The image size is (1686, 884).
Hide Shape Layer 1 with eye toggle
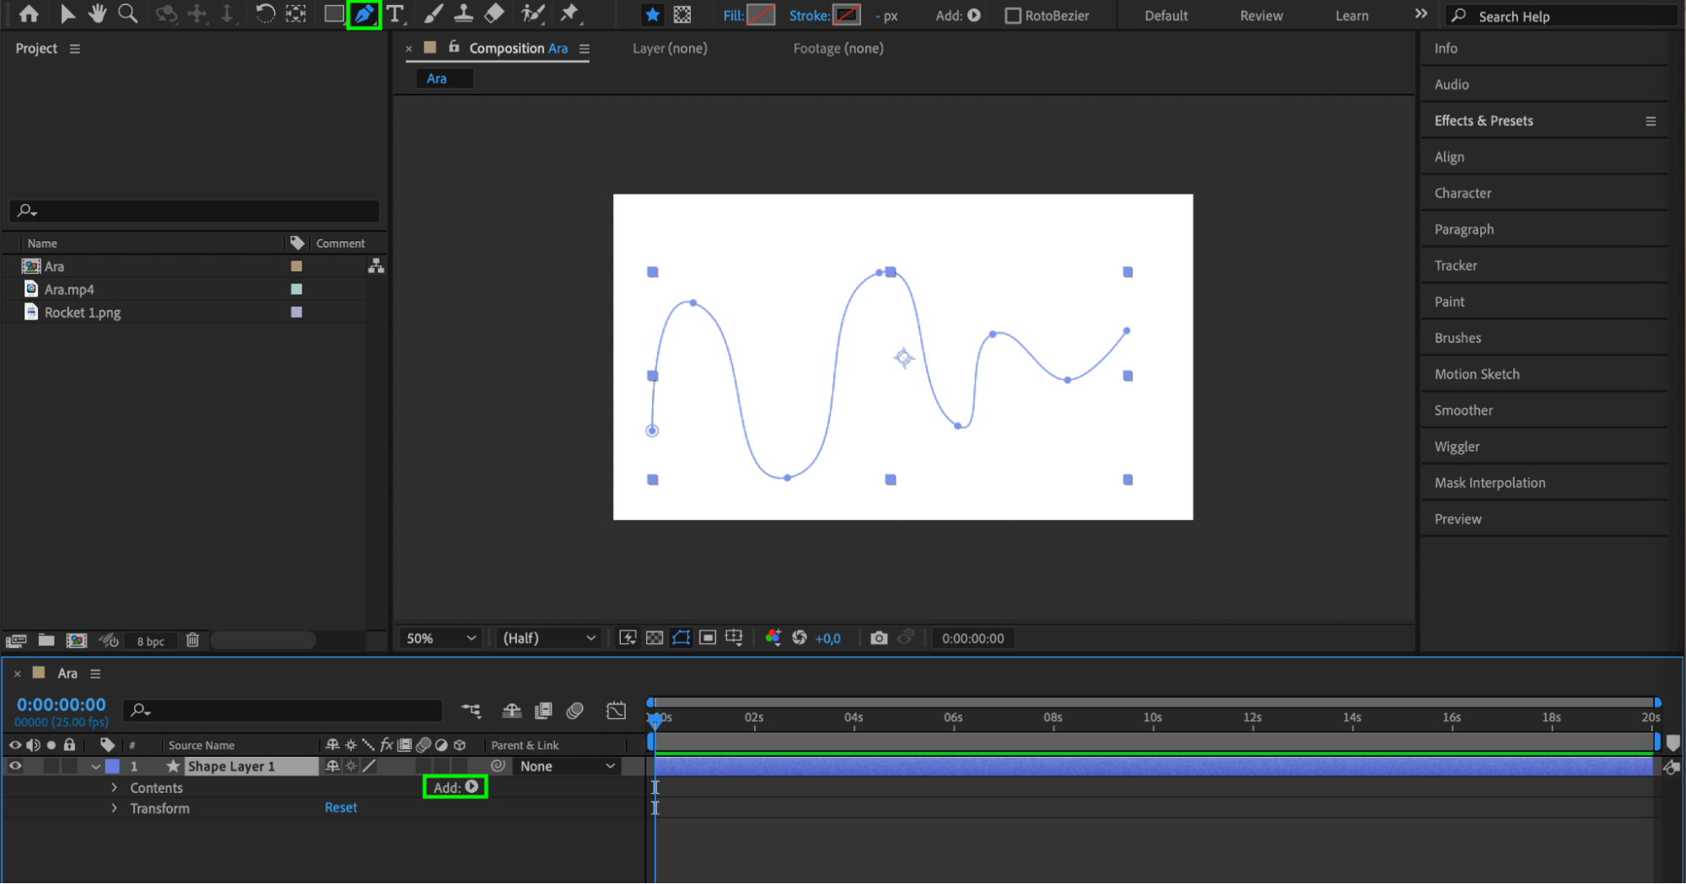coord(15,766)
